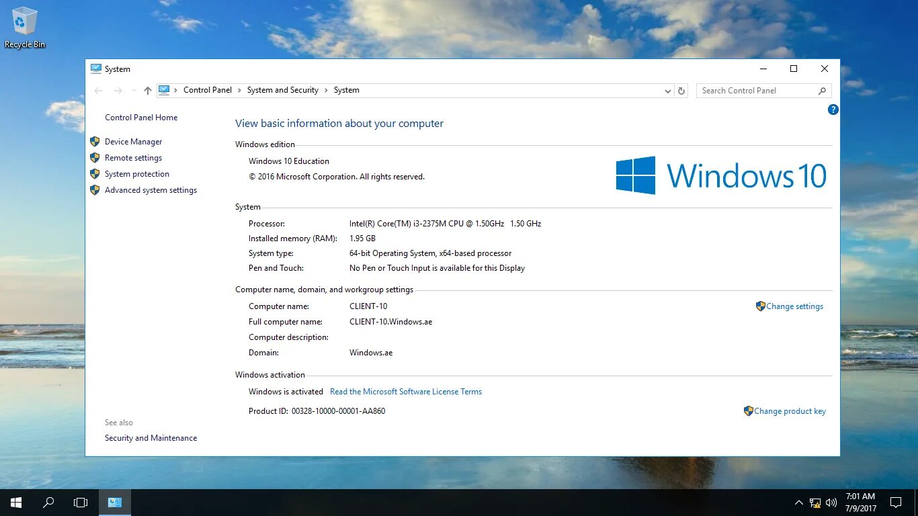
Task: Open network status tray icon
Action: tap(815, 502)
